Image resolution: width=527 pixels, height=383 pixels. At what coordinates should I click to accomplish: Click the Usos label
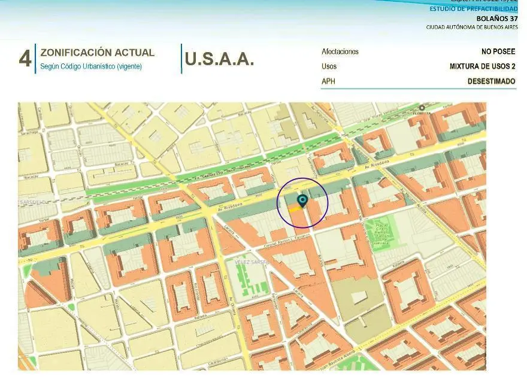[329, 66]
